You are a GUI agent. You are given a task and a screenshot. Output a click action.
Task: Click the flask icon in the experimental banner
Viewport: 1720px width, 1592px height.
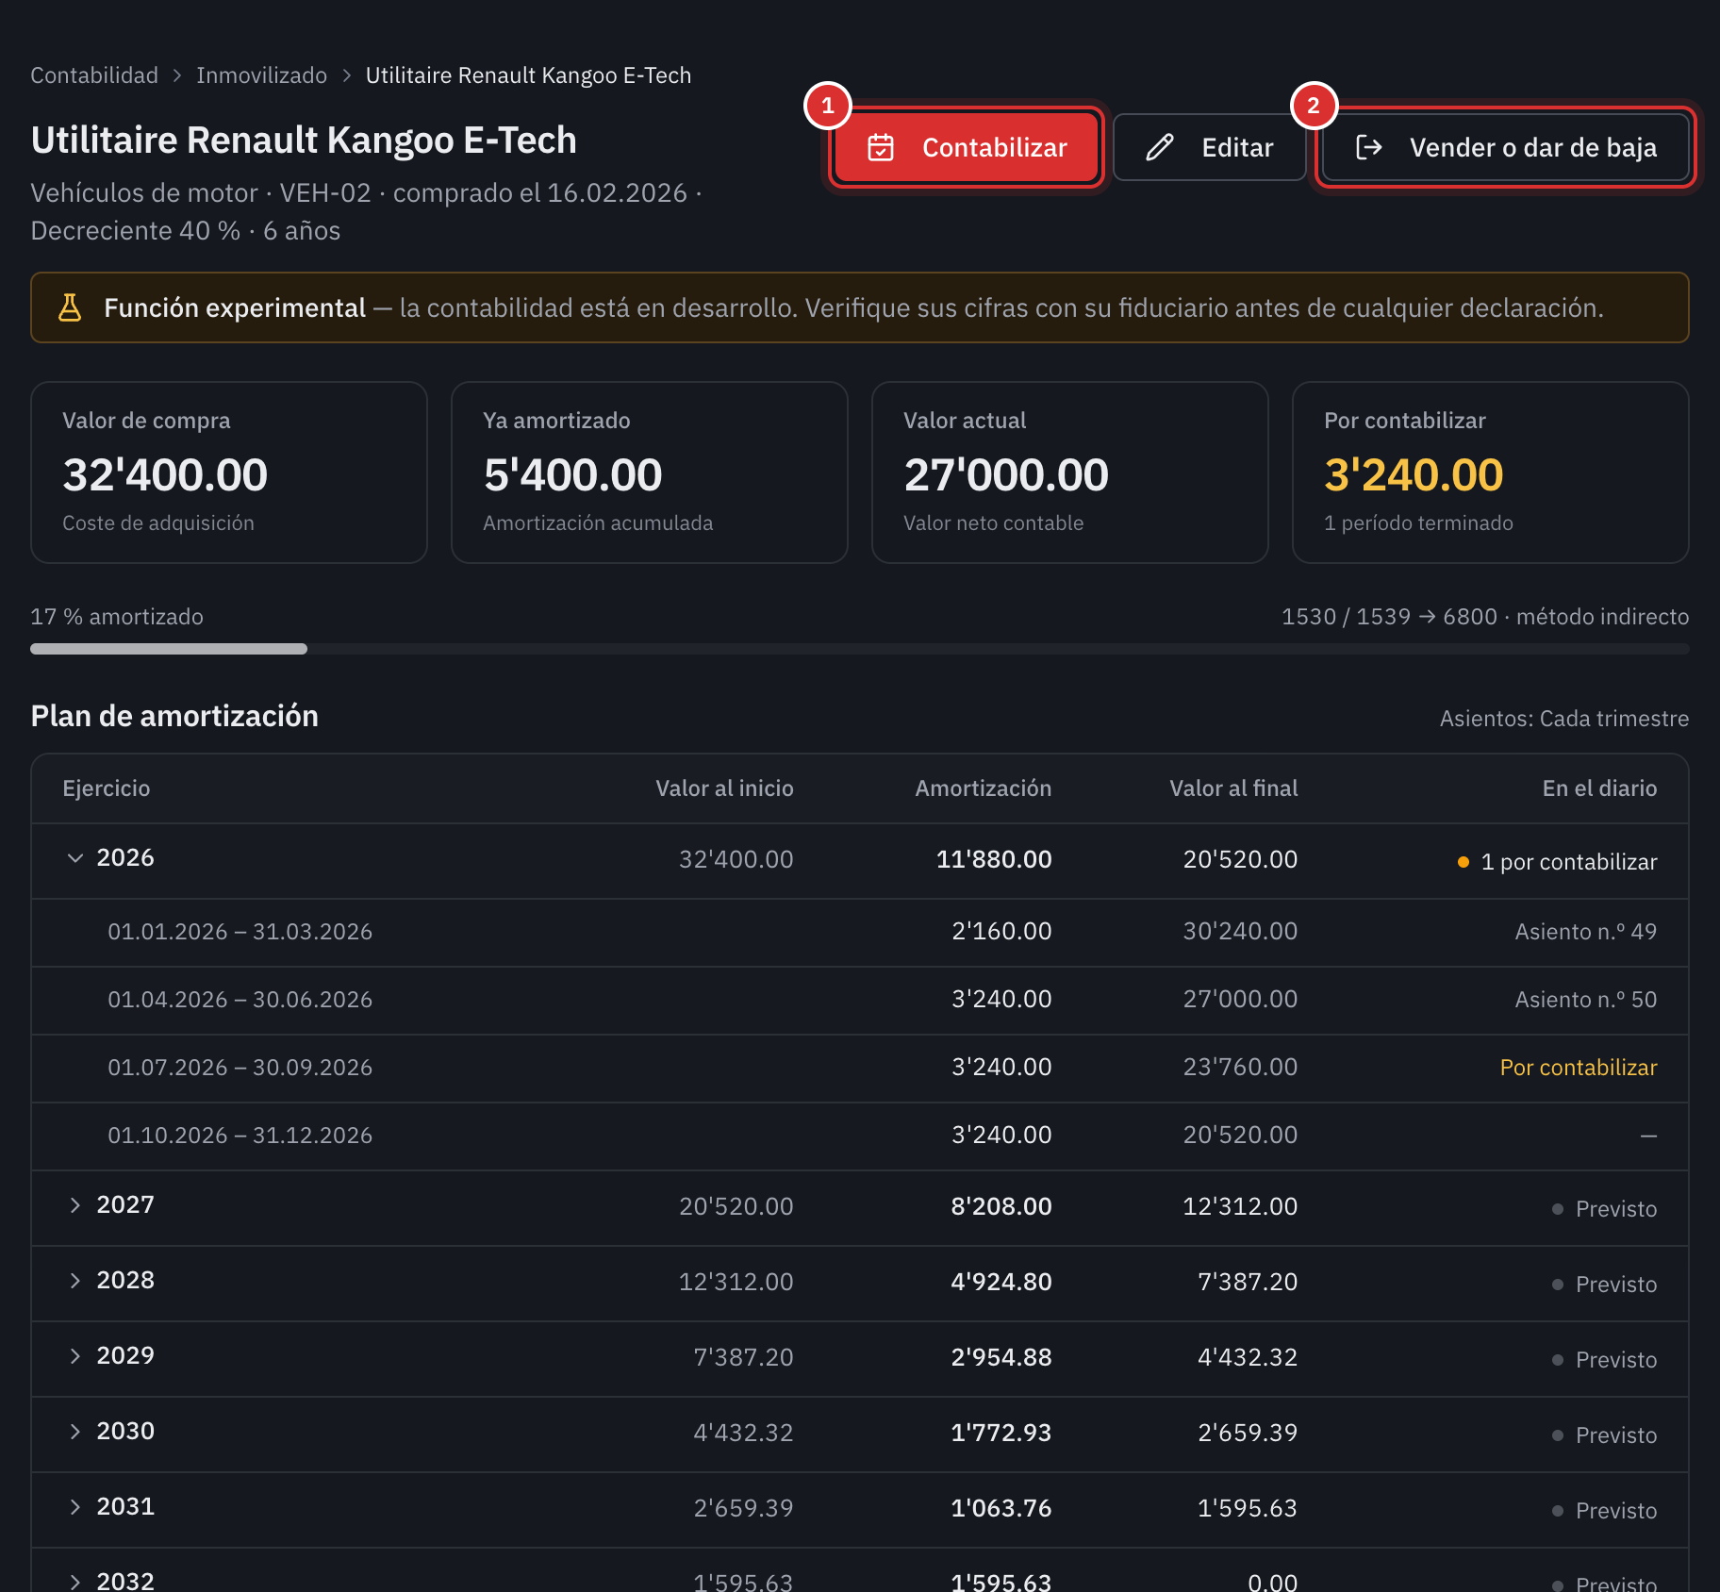[x=70, y=307]
